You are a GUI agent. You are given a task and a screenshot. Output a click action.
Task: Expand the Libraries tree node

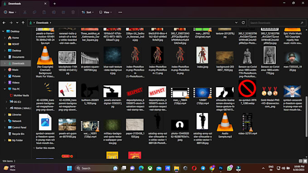coord(5,115)
